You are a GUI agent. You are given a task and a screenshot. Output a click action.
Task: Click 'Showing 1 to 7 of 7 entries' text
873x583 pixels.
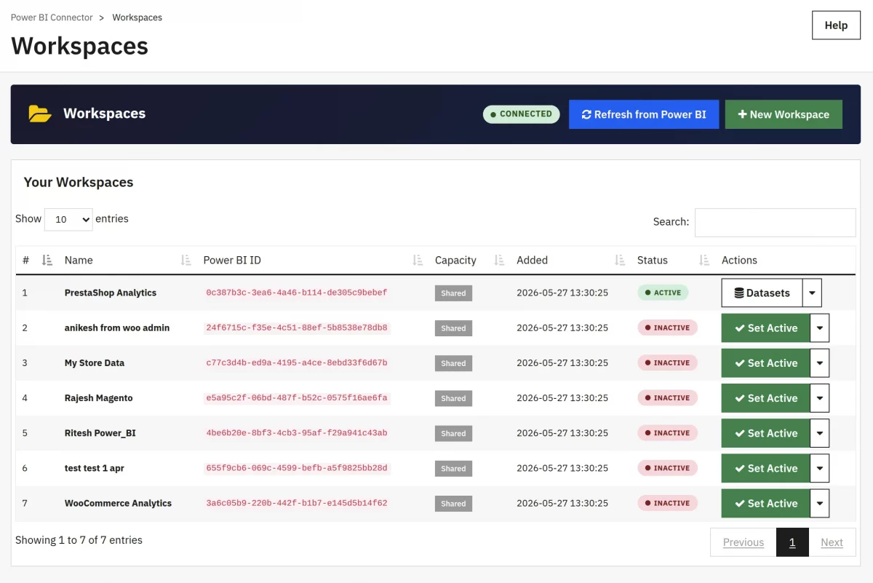[x=79, y=540]
